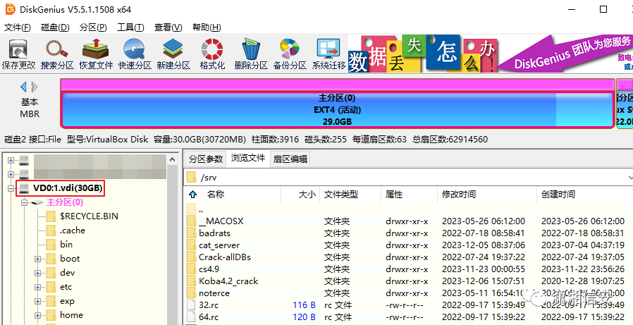Click the badrats folder icon

pos(191,233)
